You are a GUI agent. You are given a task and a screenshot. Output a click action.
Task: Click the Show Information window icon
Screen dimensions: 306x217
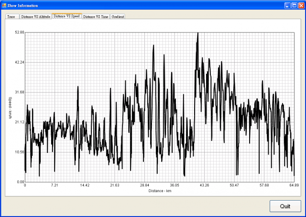[4, 5]
